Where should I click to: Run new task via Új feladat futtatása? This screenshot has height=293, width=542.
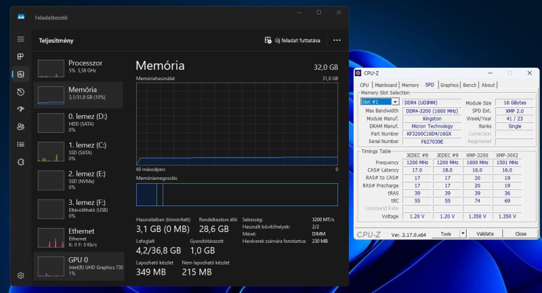point(293,41)
